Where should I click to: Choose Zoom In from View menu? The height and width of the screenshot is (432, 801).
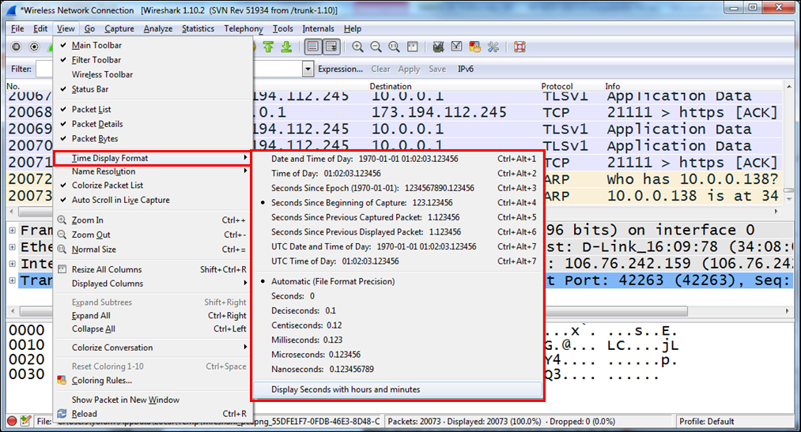click(153, 220)
